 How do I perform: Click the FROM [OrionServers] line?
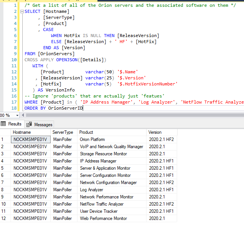pos(49,54)
